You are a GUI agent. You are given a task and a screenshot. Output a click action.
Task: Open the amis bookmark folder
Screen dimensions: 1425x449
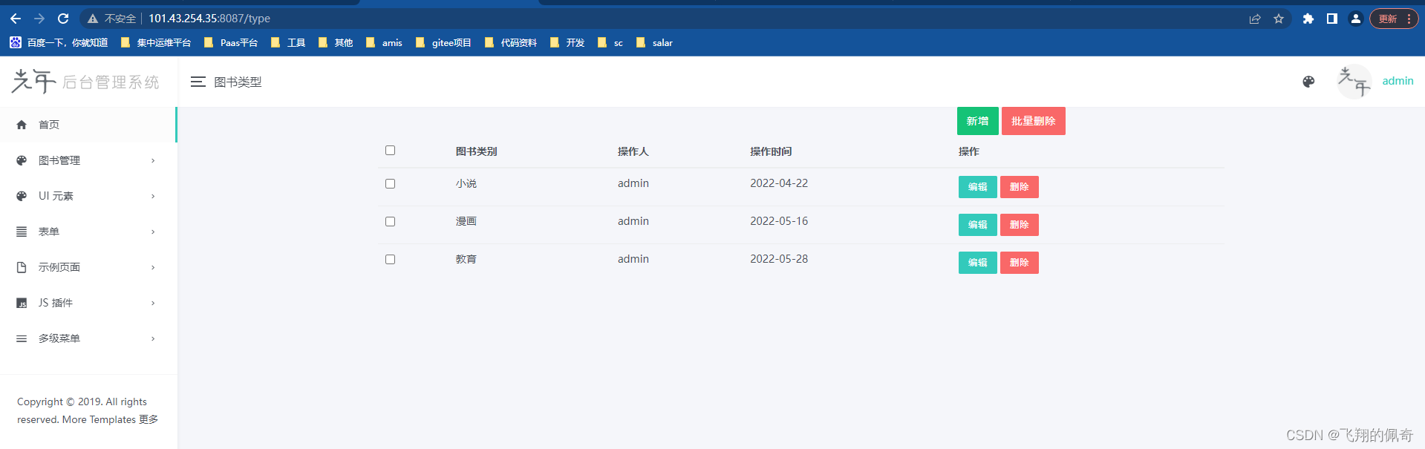(384, 43)
